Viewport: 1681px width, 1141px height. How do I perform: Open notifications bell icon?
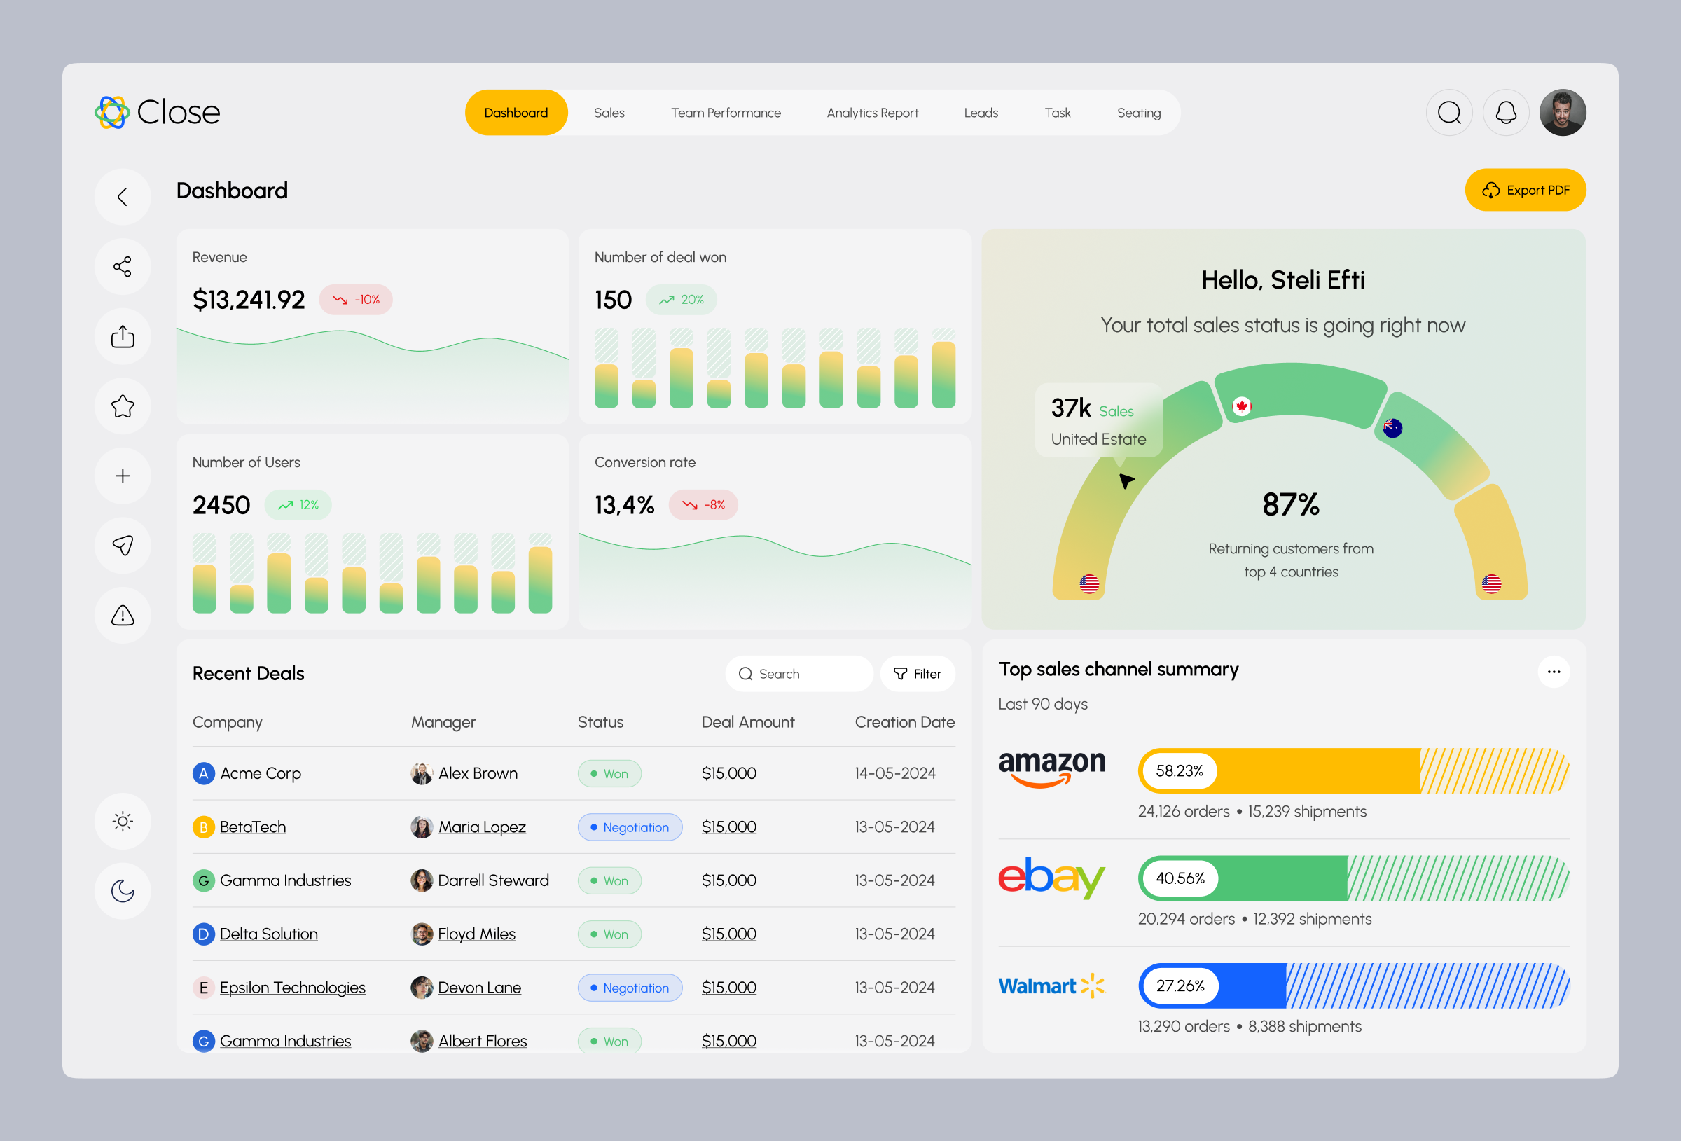pos(1505,113)
